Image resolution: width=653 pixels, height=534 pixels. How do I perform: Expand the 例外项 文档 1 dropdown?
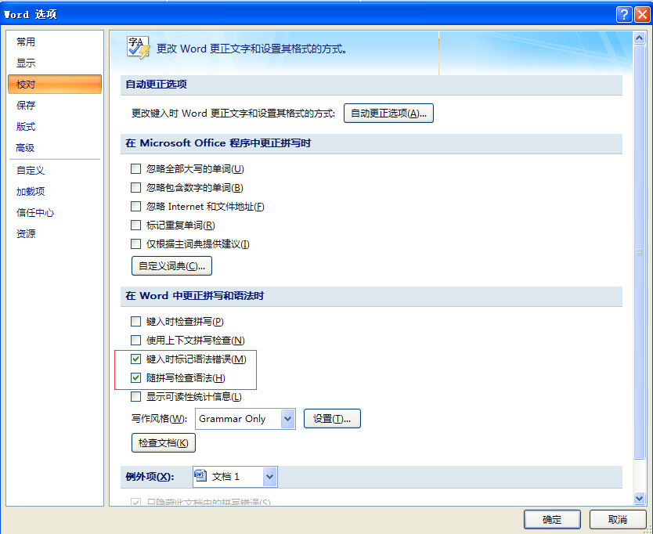270,477
